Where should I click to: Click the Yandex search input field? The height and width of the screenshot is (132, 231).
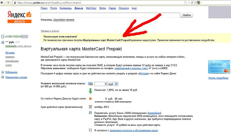110,15
